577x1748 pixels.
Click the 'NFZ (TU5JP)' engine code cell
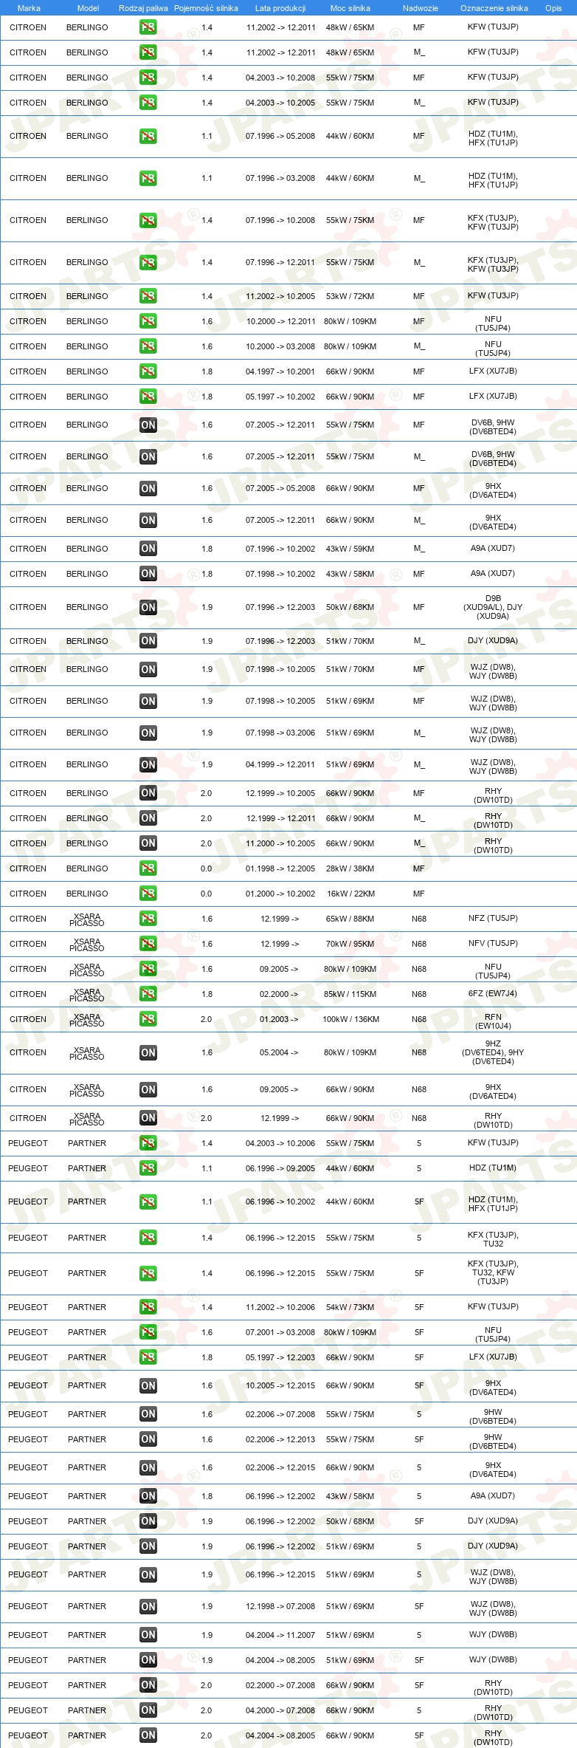pyautogui.click(x=493, y=919)
